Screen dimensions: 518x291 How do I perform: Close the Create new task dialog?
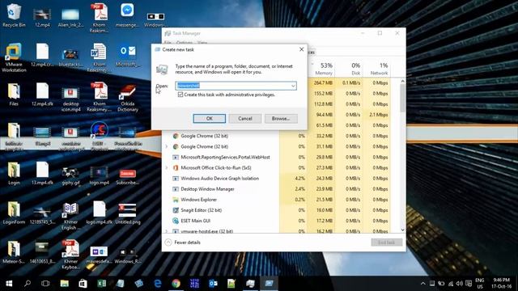(x=301, y=49)
